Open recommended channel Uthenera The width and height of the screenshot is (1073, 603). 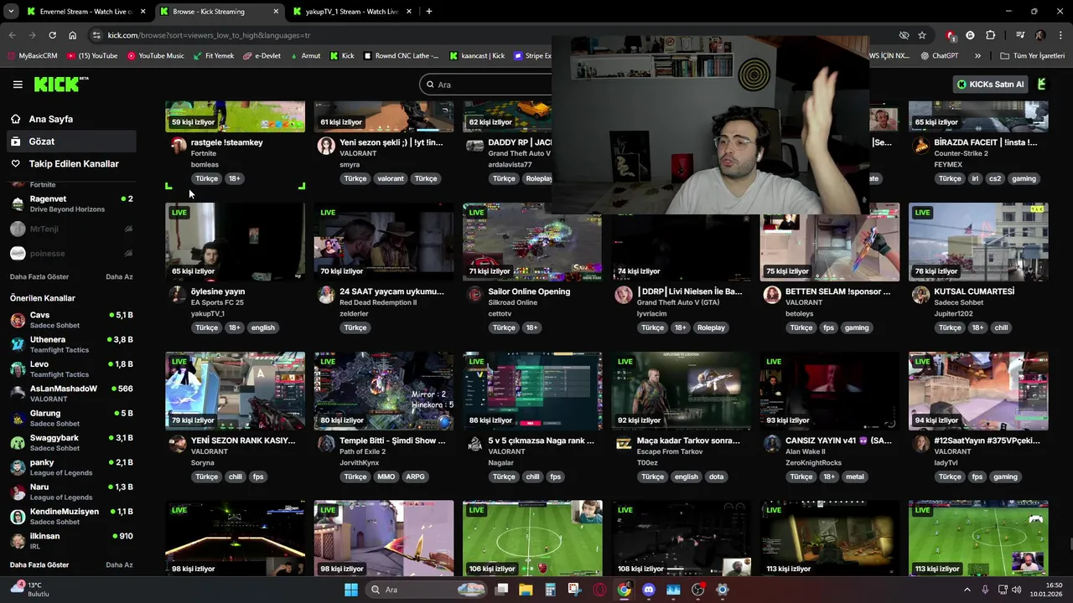coord(71,344)
